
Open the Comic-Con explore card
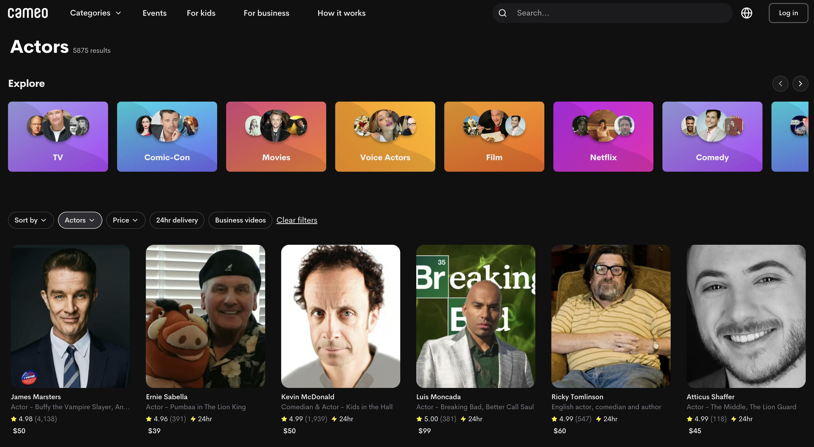click(x=167, y=137)
